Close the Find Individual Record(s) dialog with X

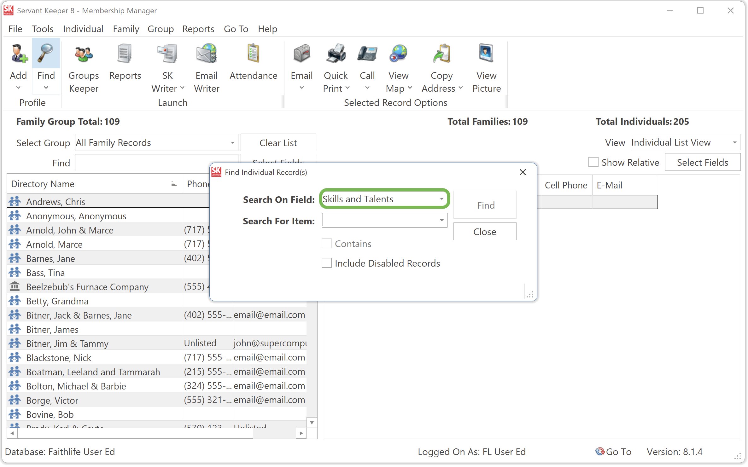(x=523, y=172)
